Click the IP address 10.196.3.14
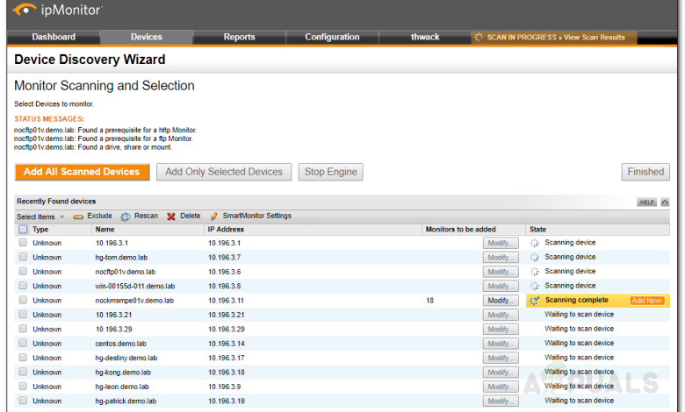Image resolution: width=685 pixels, height=412 pixels. (x=227, y=344)
